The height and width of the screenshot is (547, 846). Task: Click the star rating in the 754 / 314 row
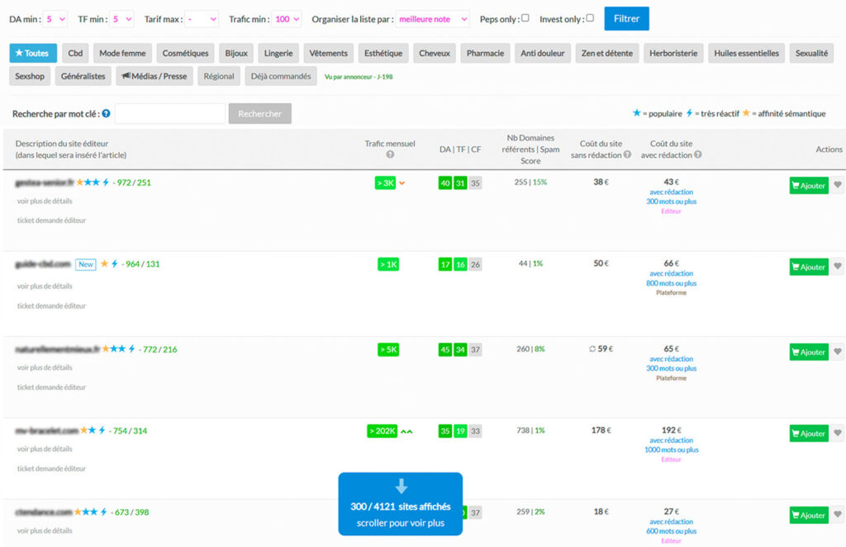[x=88, y=430]
